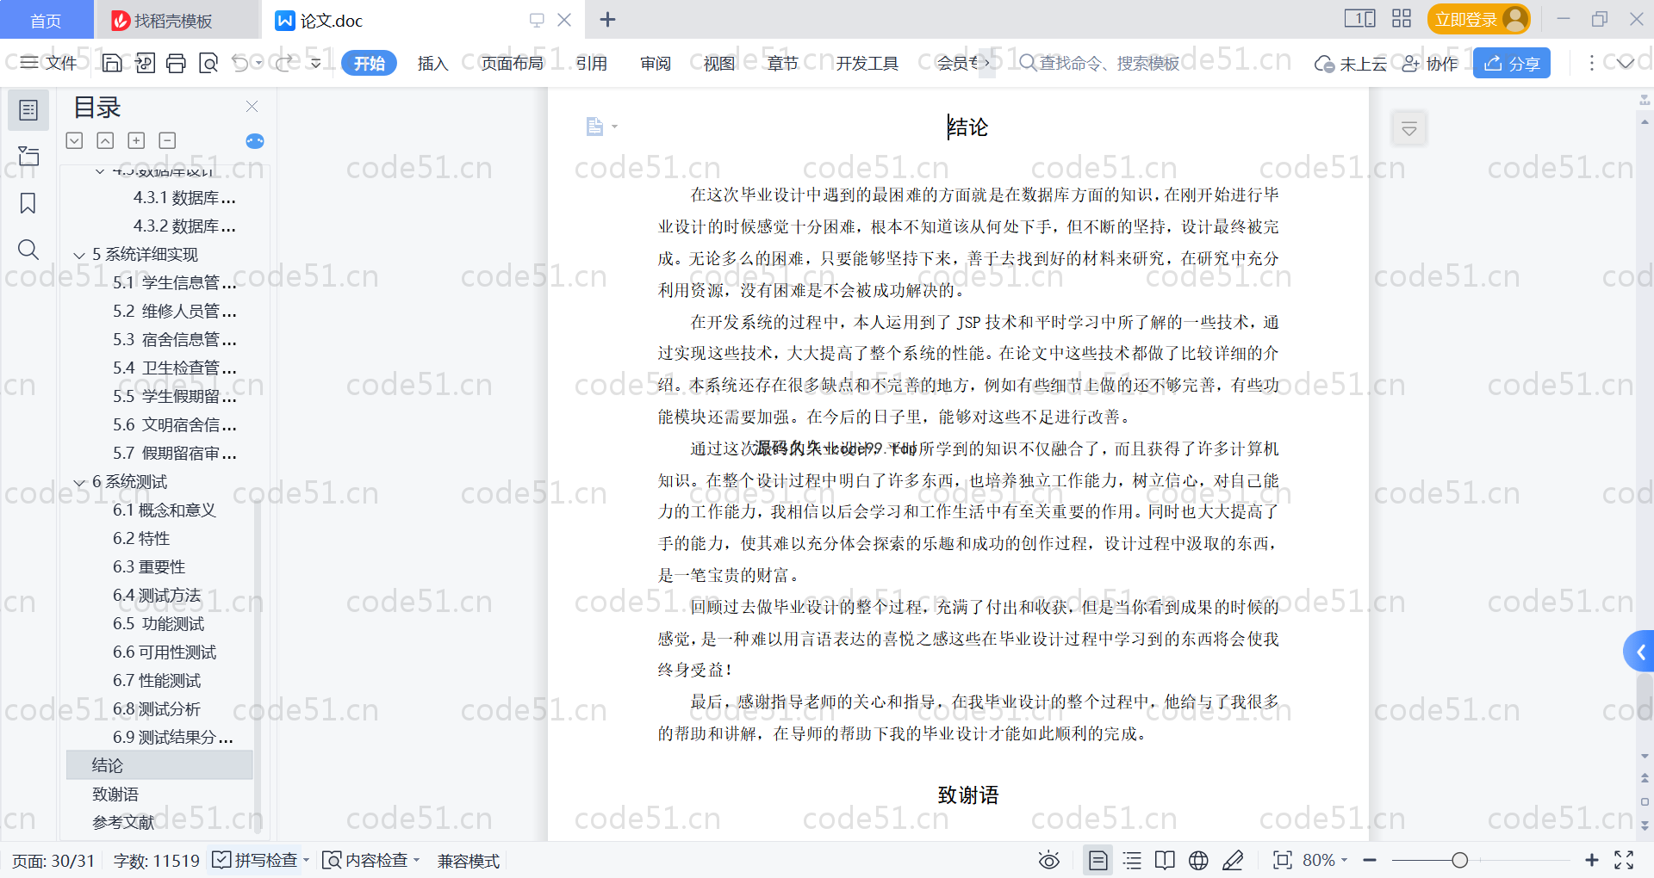
Task: Click the window layout mode icon in title bar
Action: 1359,18
